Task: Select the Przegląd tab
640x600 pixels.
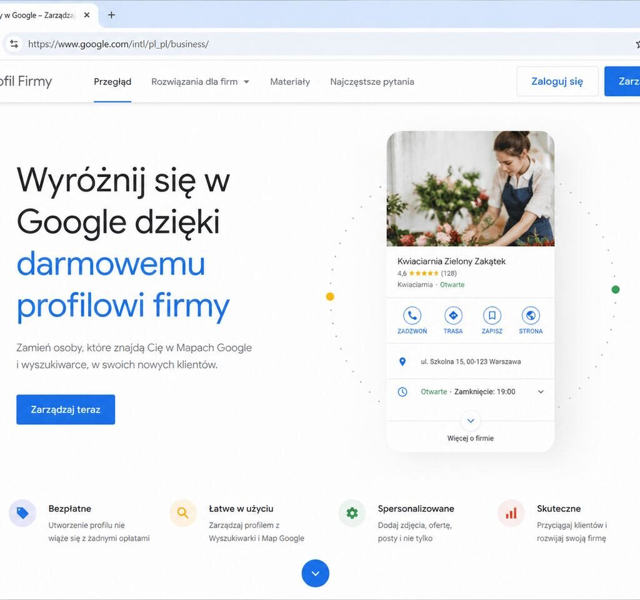Action: pyautogui.click(x=112, y=82)
